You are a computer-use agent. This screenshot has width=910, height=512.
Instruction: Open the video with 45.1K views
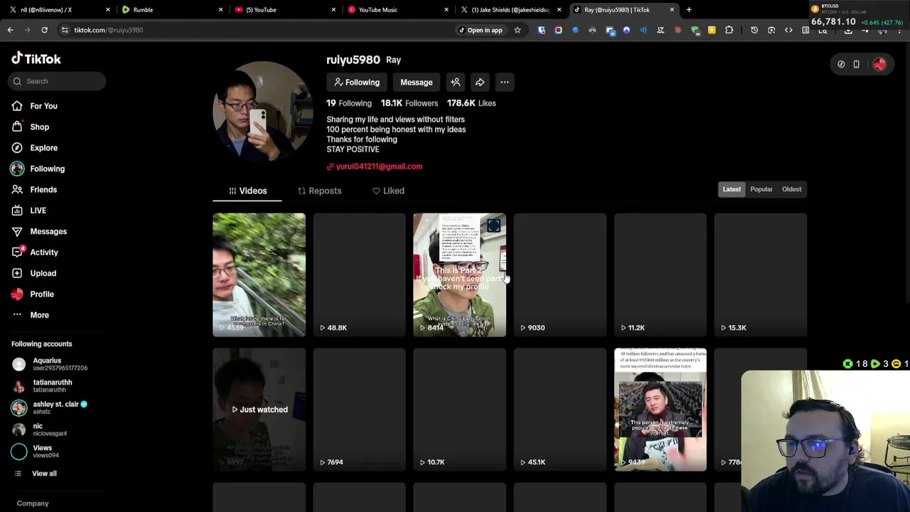coord(560,410)
